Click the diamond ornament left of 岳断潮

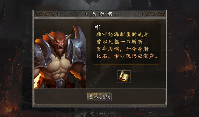tap(87, 14)
